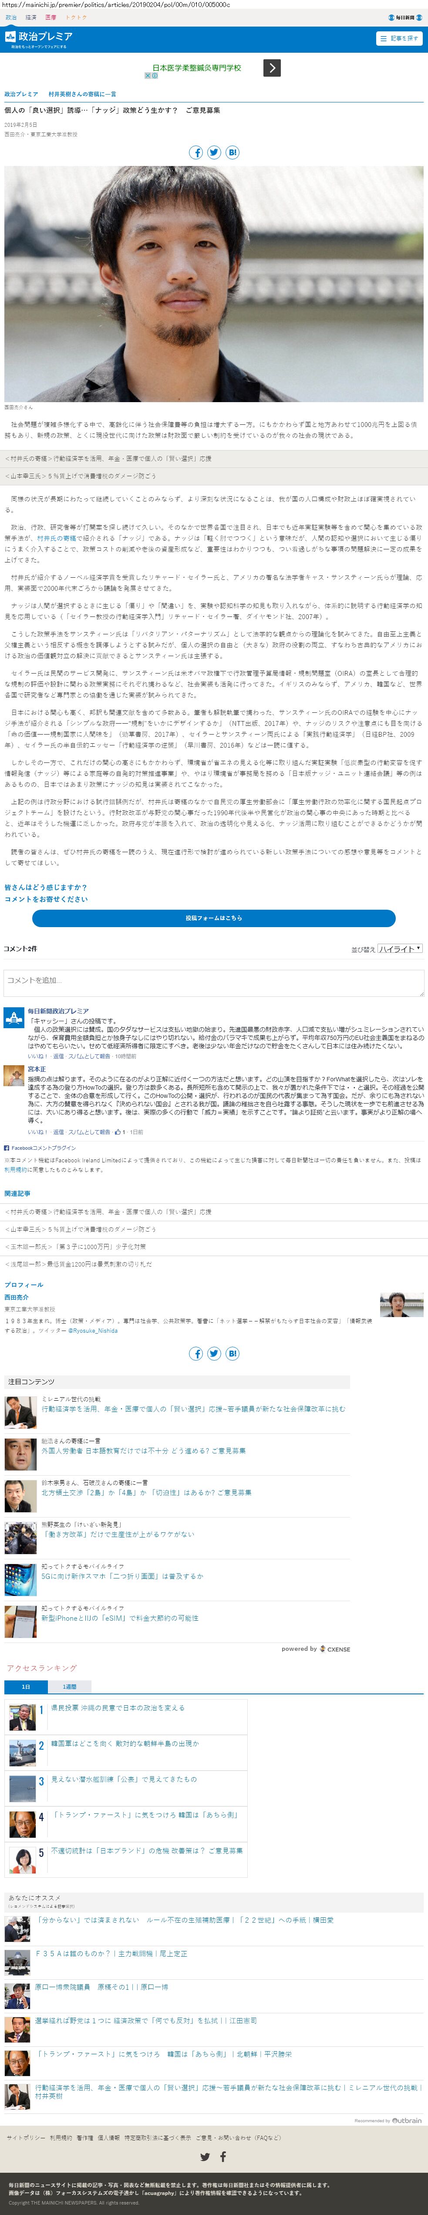Open the ハイライト sort dropdown

[x=400, y=948]
